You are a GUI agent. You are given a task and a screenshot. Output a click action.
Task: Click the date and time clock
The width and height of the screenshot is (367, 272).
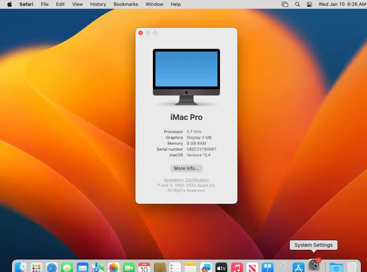[x=342, y=4]
